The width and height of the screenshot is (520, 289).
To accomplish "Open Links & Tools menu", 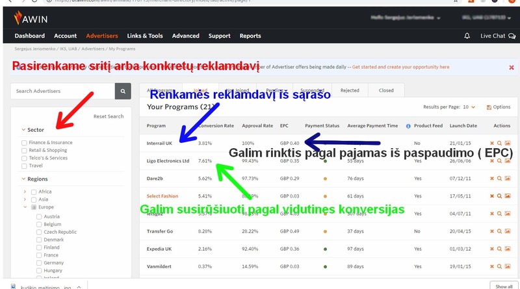I will (x=145, y=36).
